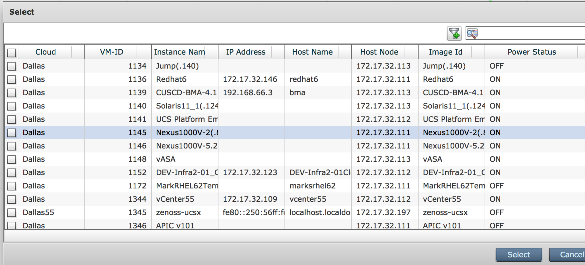This screenshot has height=265, width=585.
Task: Click VM-ID 1346 cell
Action: [x=137, y=226]
